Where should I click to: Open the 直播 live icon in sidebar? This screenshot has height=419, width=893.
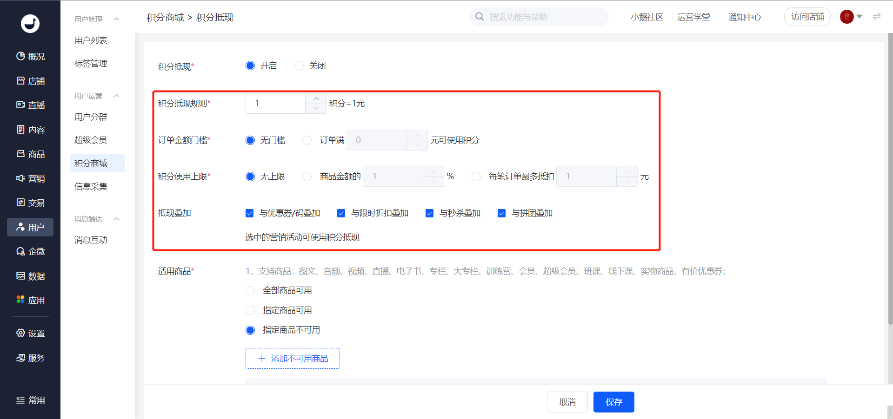point(20,105)
